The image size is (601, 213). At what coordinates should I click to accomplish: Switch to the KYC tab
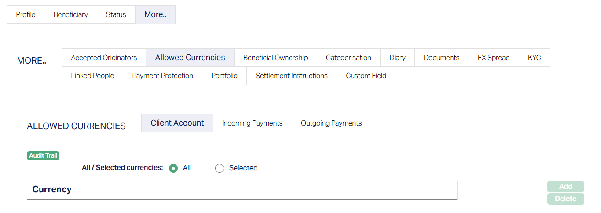[x=535, y=58]
